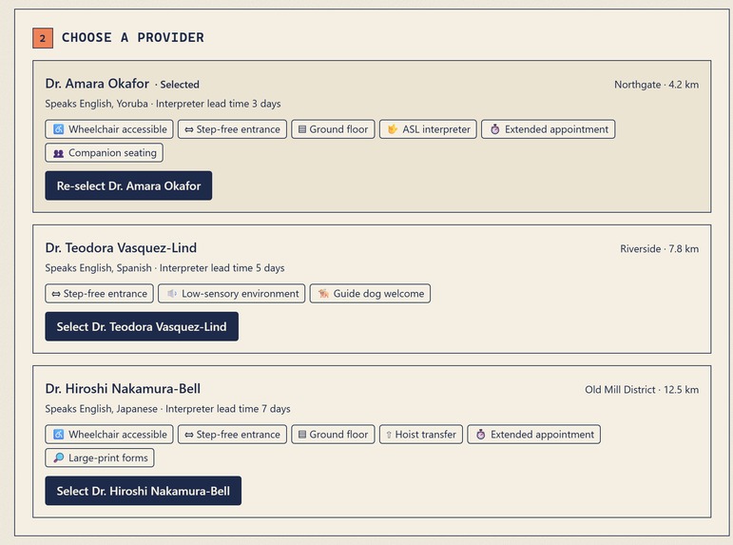Click 'Ground floor' label in Okafor's card

point(338,129)
